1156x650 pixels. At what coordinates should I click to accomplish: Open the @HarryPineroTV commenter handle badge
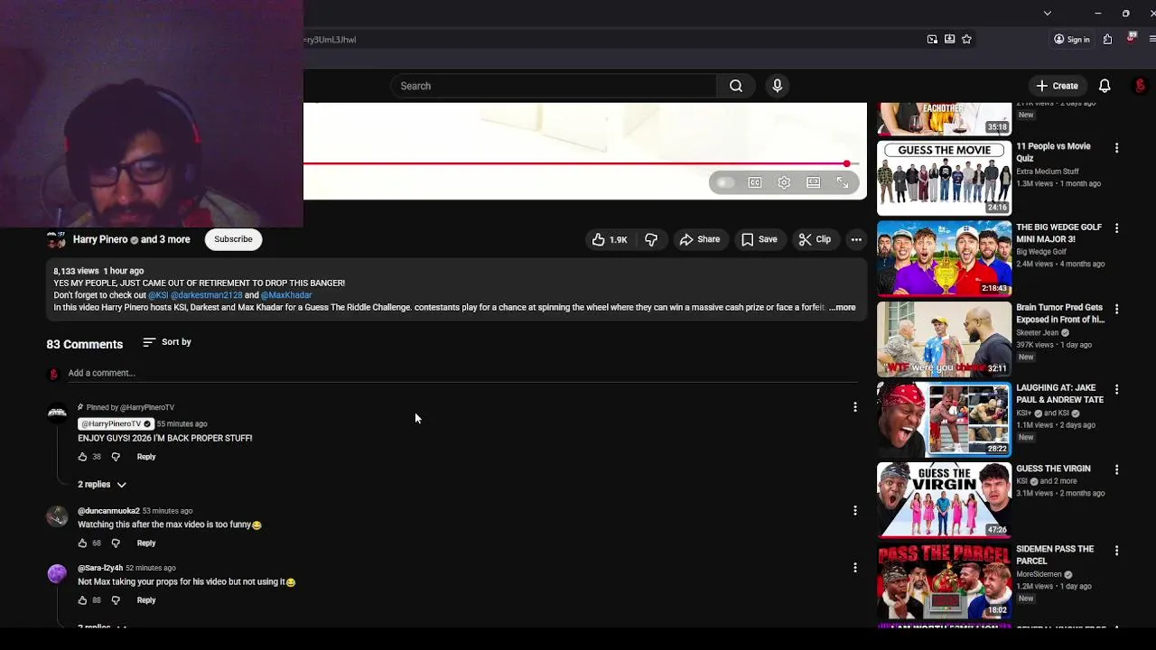pos(116,423)
